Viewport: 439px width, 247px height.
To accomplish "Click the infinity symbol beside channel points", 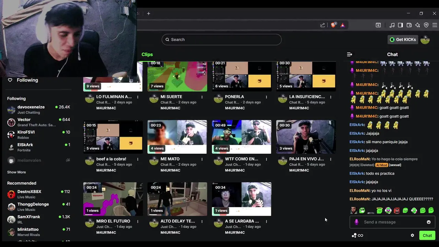I will tap(360, 235).
